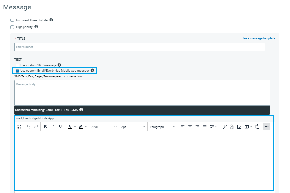
Task: Open the 12pt font size dropdown
Action: pyautogui.click(x=132, y=127)
